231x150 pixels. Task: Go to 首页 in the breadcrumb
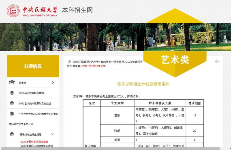pos(86,62)
